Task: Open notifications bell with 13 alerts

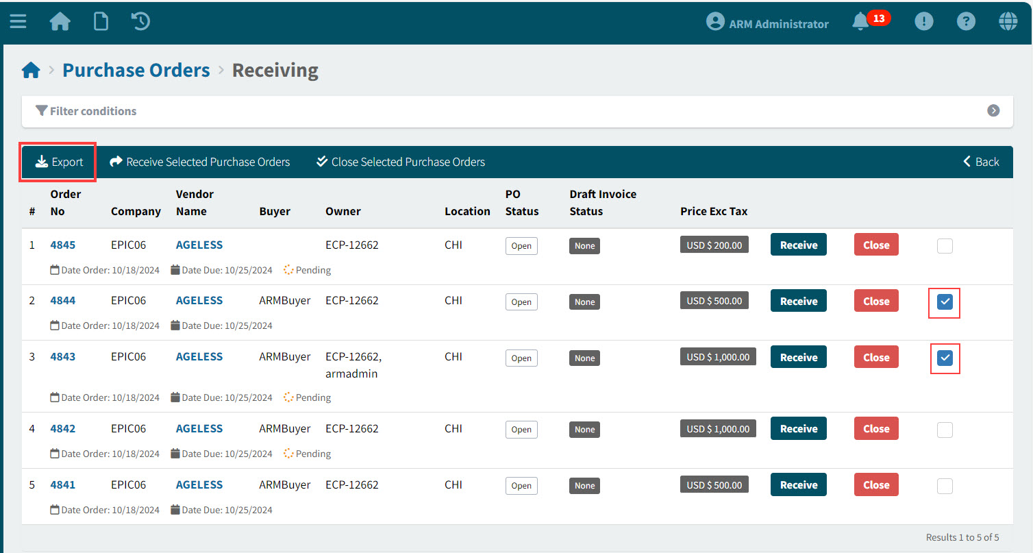Action: click(x=861, y=22)
